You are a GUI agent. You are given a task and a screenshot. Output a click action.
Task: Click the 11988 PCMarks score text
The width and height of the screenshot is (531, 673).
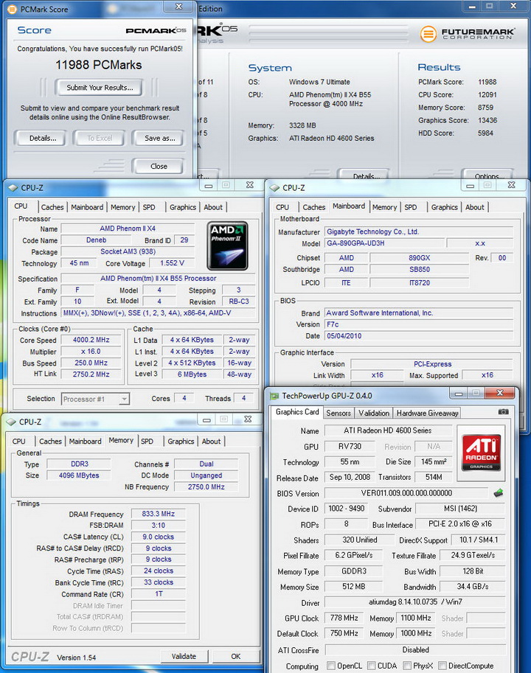tap(99, 65)
